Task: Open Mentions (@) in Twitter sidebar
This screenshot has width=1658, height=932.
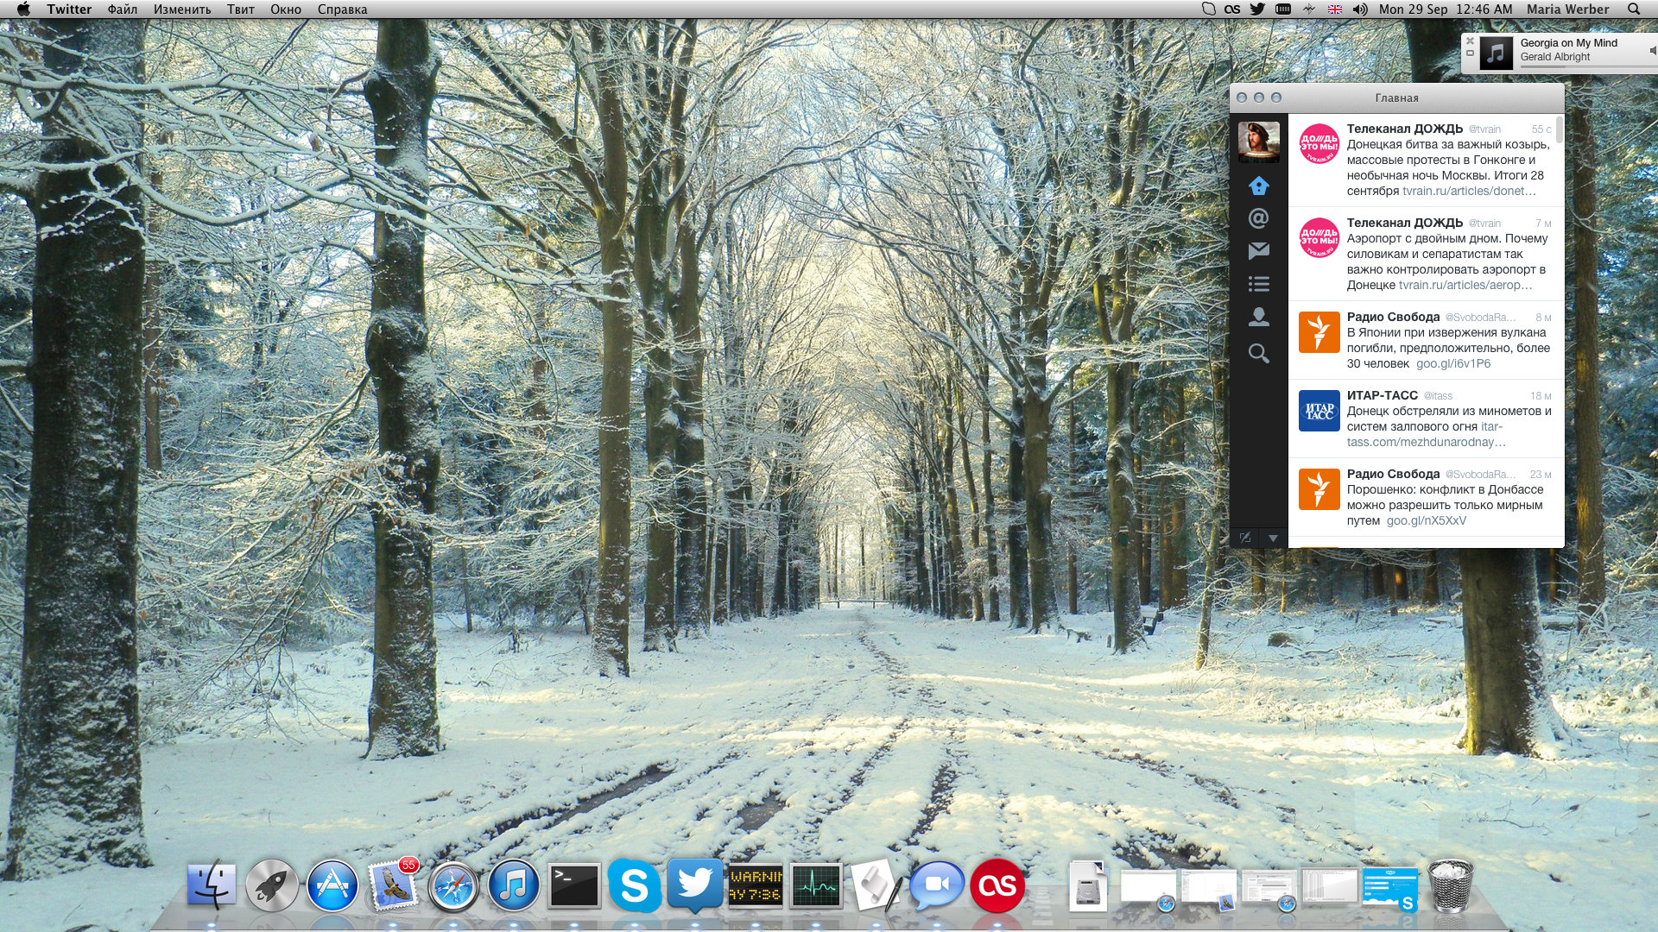Action: (1258, 218)
